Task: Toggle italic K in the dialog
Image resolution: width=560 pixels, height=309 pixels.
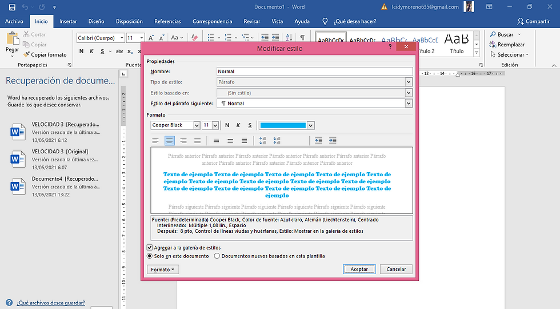Action: [238, 125]
